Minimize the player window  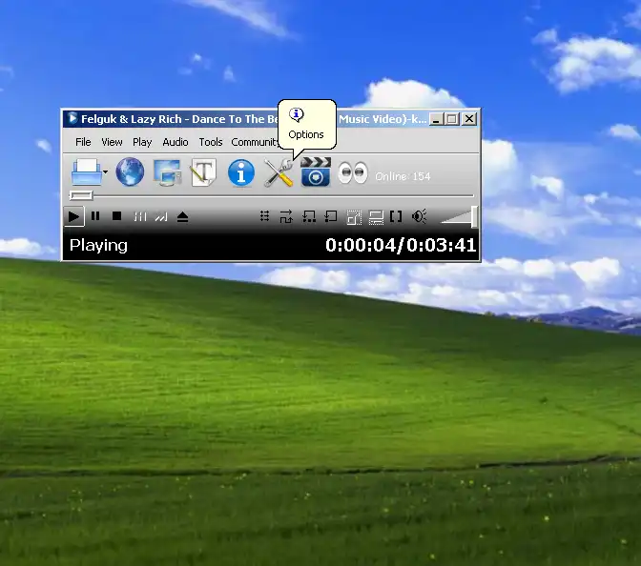pos(437,119)
